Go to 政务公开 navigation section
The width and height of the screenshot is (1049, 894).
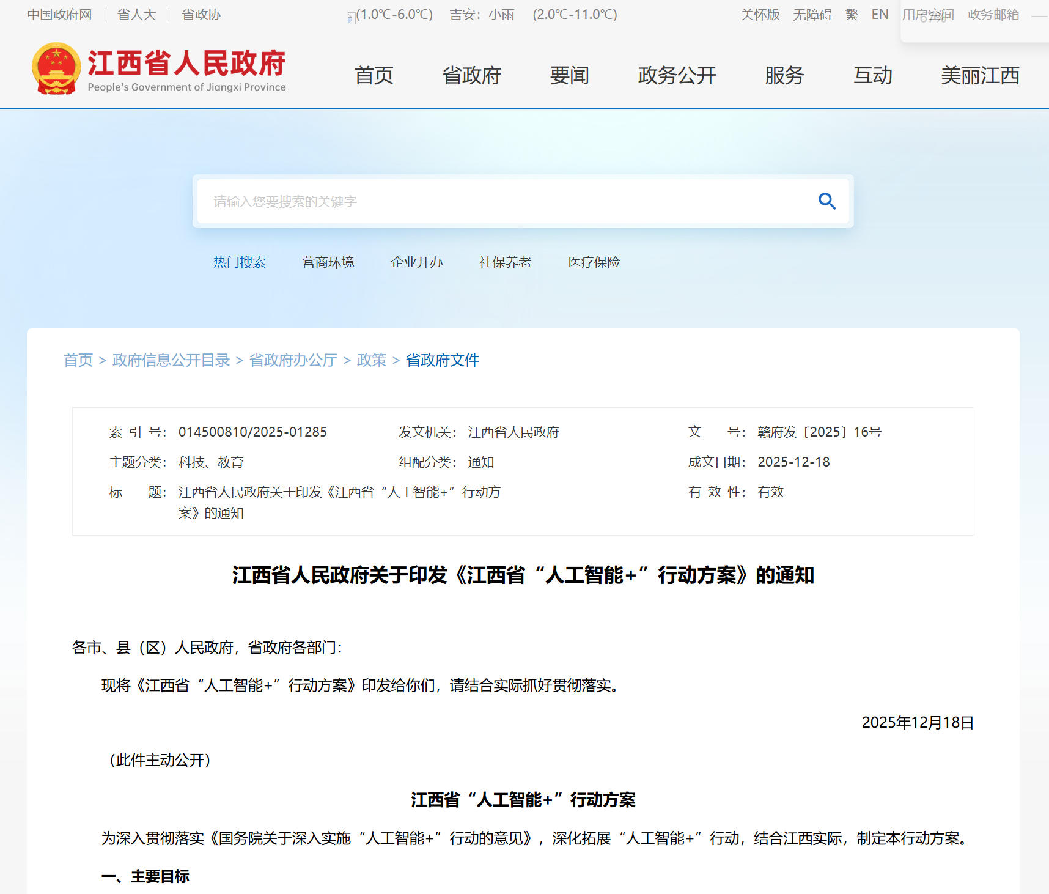tap(677, 76)
